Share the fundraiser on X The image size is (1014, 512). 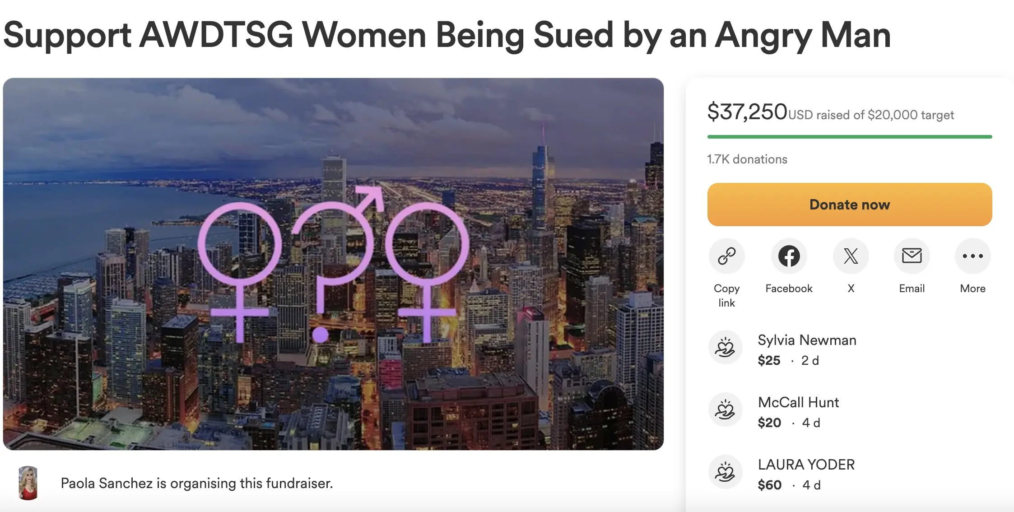coord(851,256)
